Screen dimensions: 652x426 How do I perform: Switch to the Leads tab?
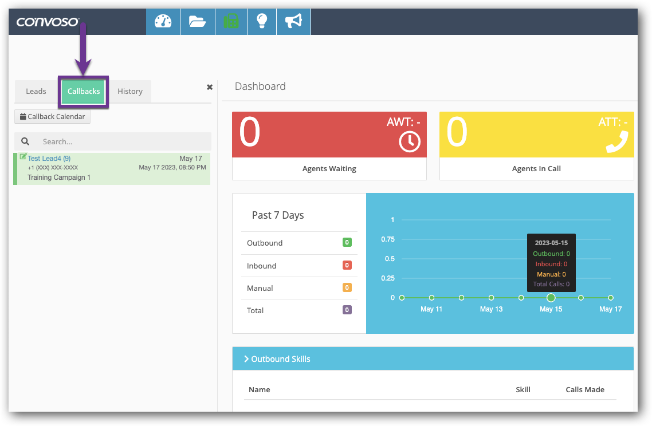coord(36,92)
